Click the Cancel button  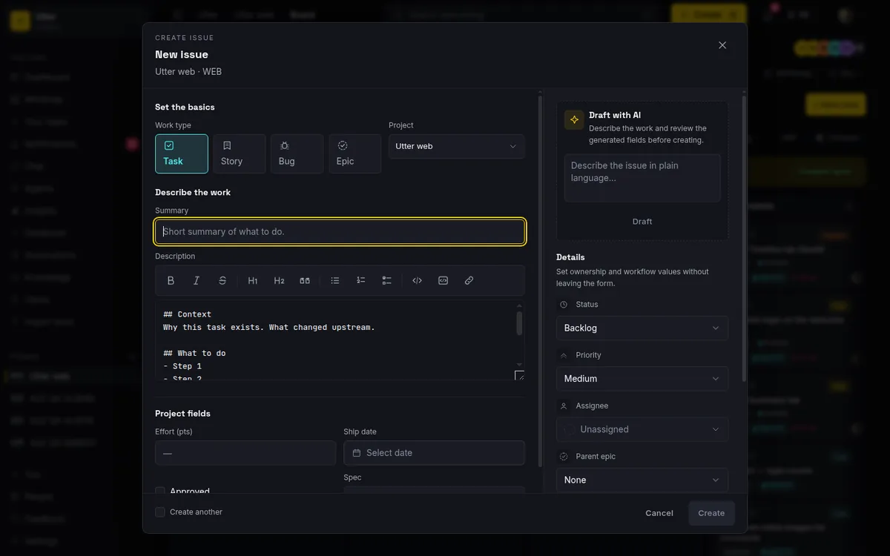point(659,513)
